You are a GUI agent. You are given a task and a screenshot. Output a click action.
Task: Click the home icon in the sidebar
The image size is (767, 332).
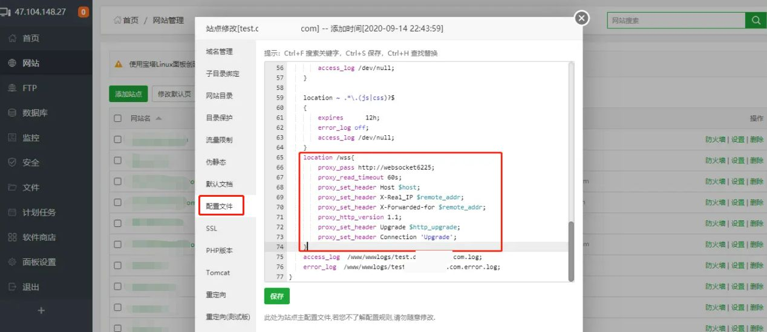click(12, 38)
